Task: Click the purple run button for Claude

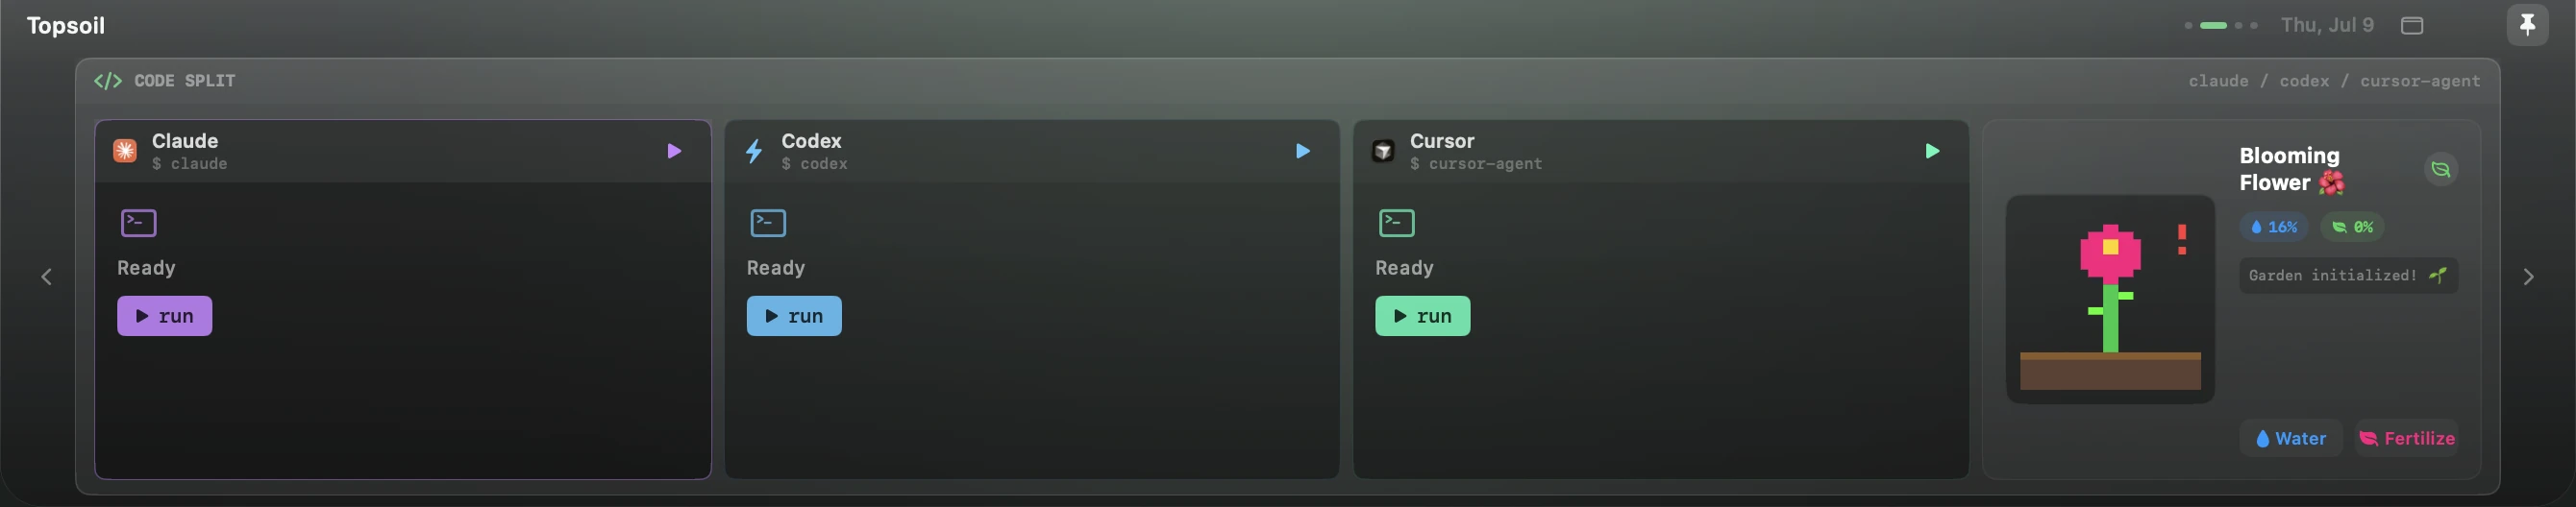Action: 165,316
